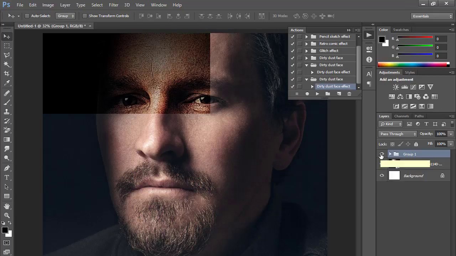Select the Gradient tool

(x=7, y=140)
